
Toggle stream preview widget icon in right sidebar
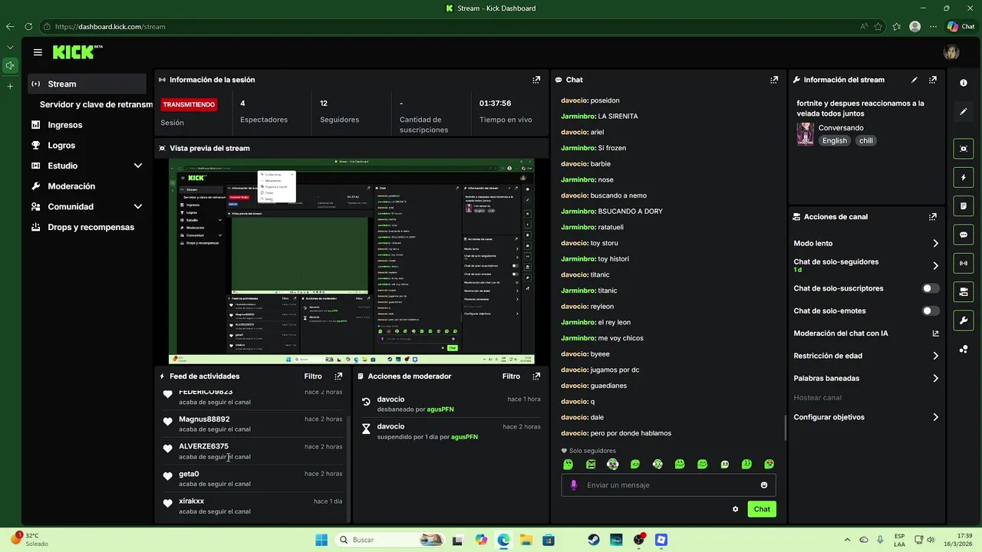pos(964,149)
